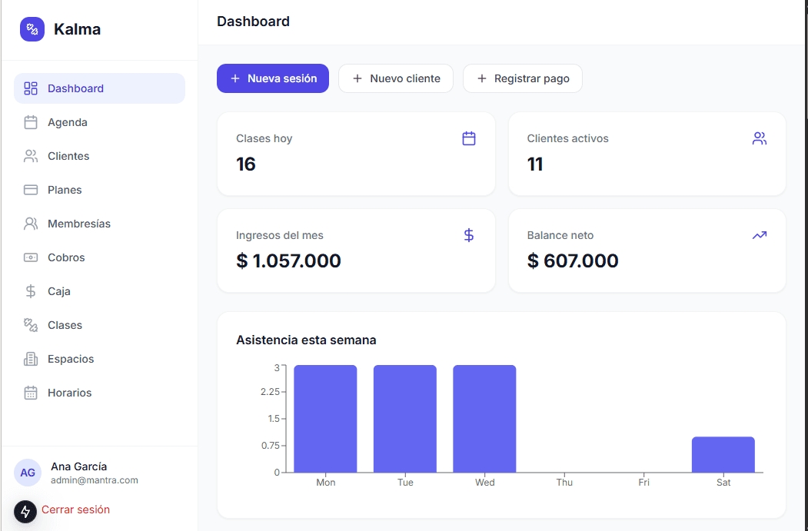Navigate to Clases in the sidebar
808x531 pixels.
coord(99,325)
